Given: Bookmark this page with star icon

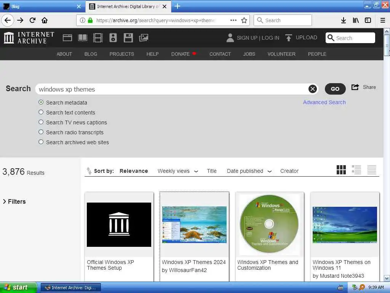Looking at the screenshot, I should pyautogui.click(x=244, y=20).
